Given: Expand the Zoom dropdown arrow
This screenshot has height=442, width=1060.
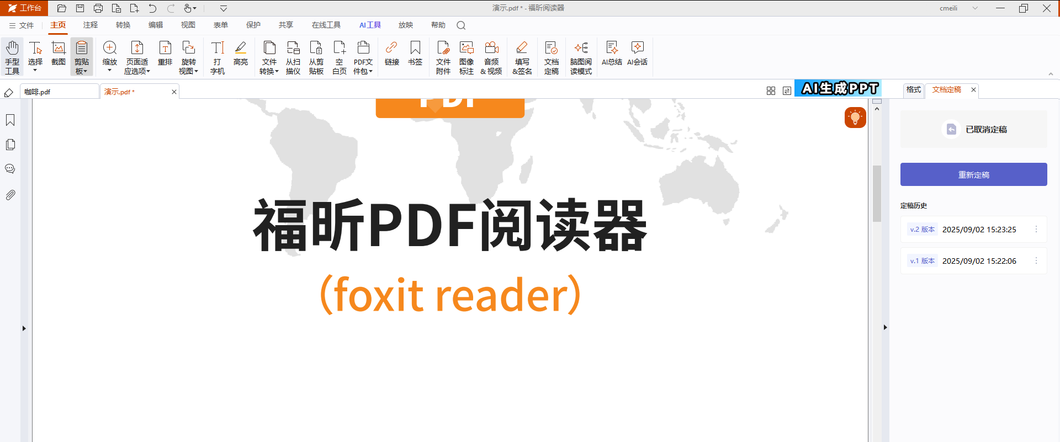Looking at the screenshot, I should pos(110,71).
